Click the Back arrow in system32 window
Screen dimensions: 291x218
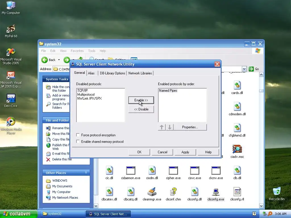tap(45, 60)
